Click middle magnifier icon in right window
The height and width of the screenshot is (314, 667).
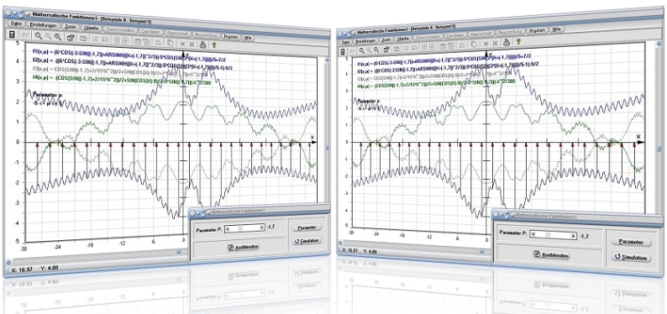369,50
